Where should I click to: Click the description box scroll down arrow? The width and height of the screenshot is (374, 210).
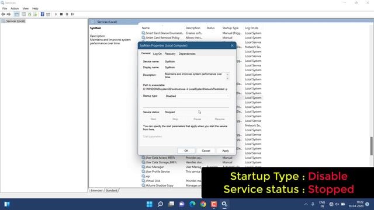[x=227, y=78]
